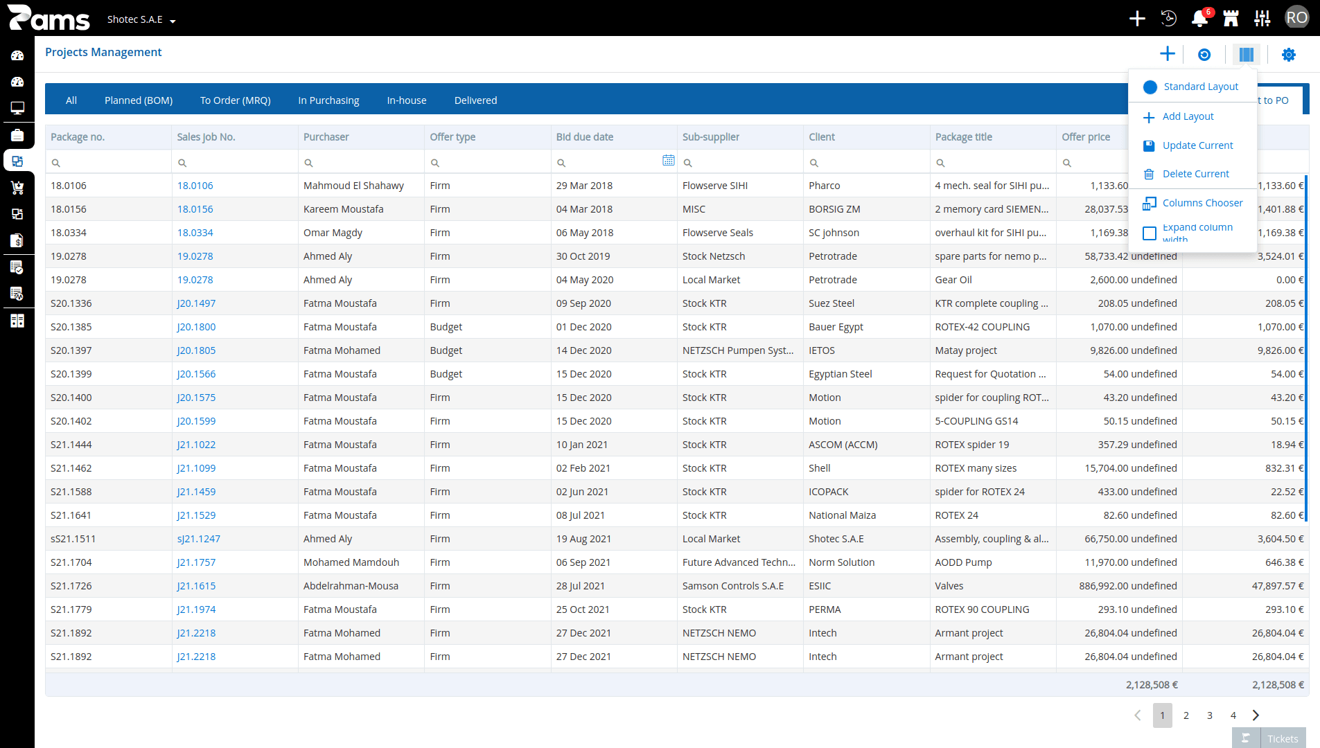
Task: Click the equalizer sliders icon in top bar
Action: coord(1262,19)
